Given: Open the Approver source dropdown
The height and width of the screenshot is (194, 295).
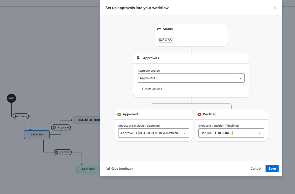Looking at the screenshot, I should point(191,78).
